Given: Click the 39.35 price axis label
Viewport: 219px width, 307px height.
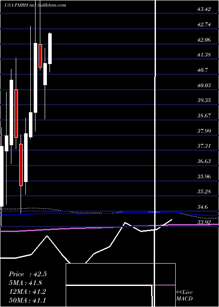Looking at the screenshot, I should click(204, 100).
